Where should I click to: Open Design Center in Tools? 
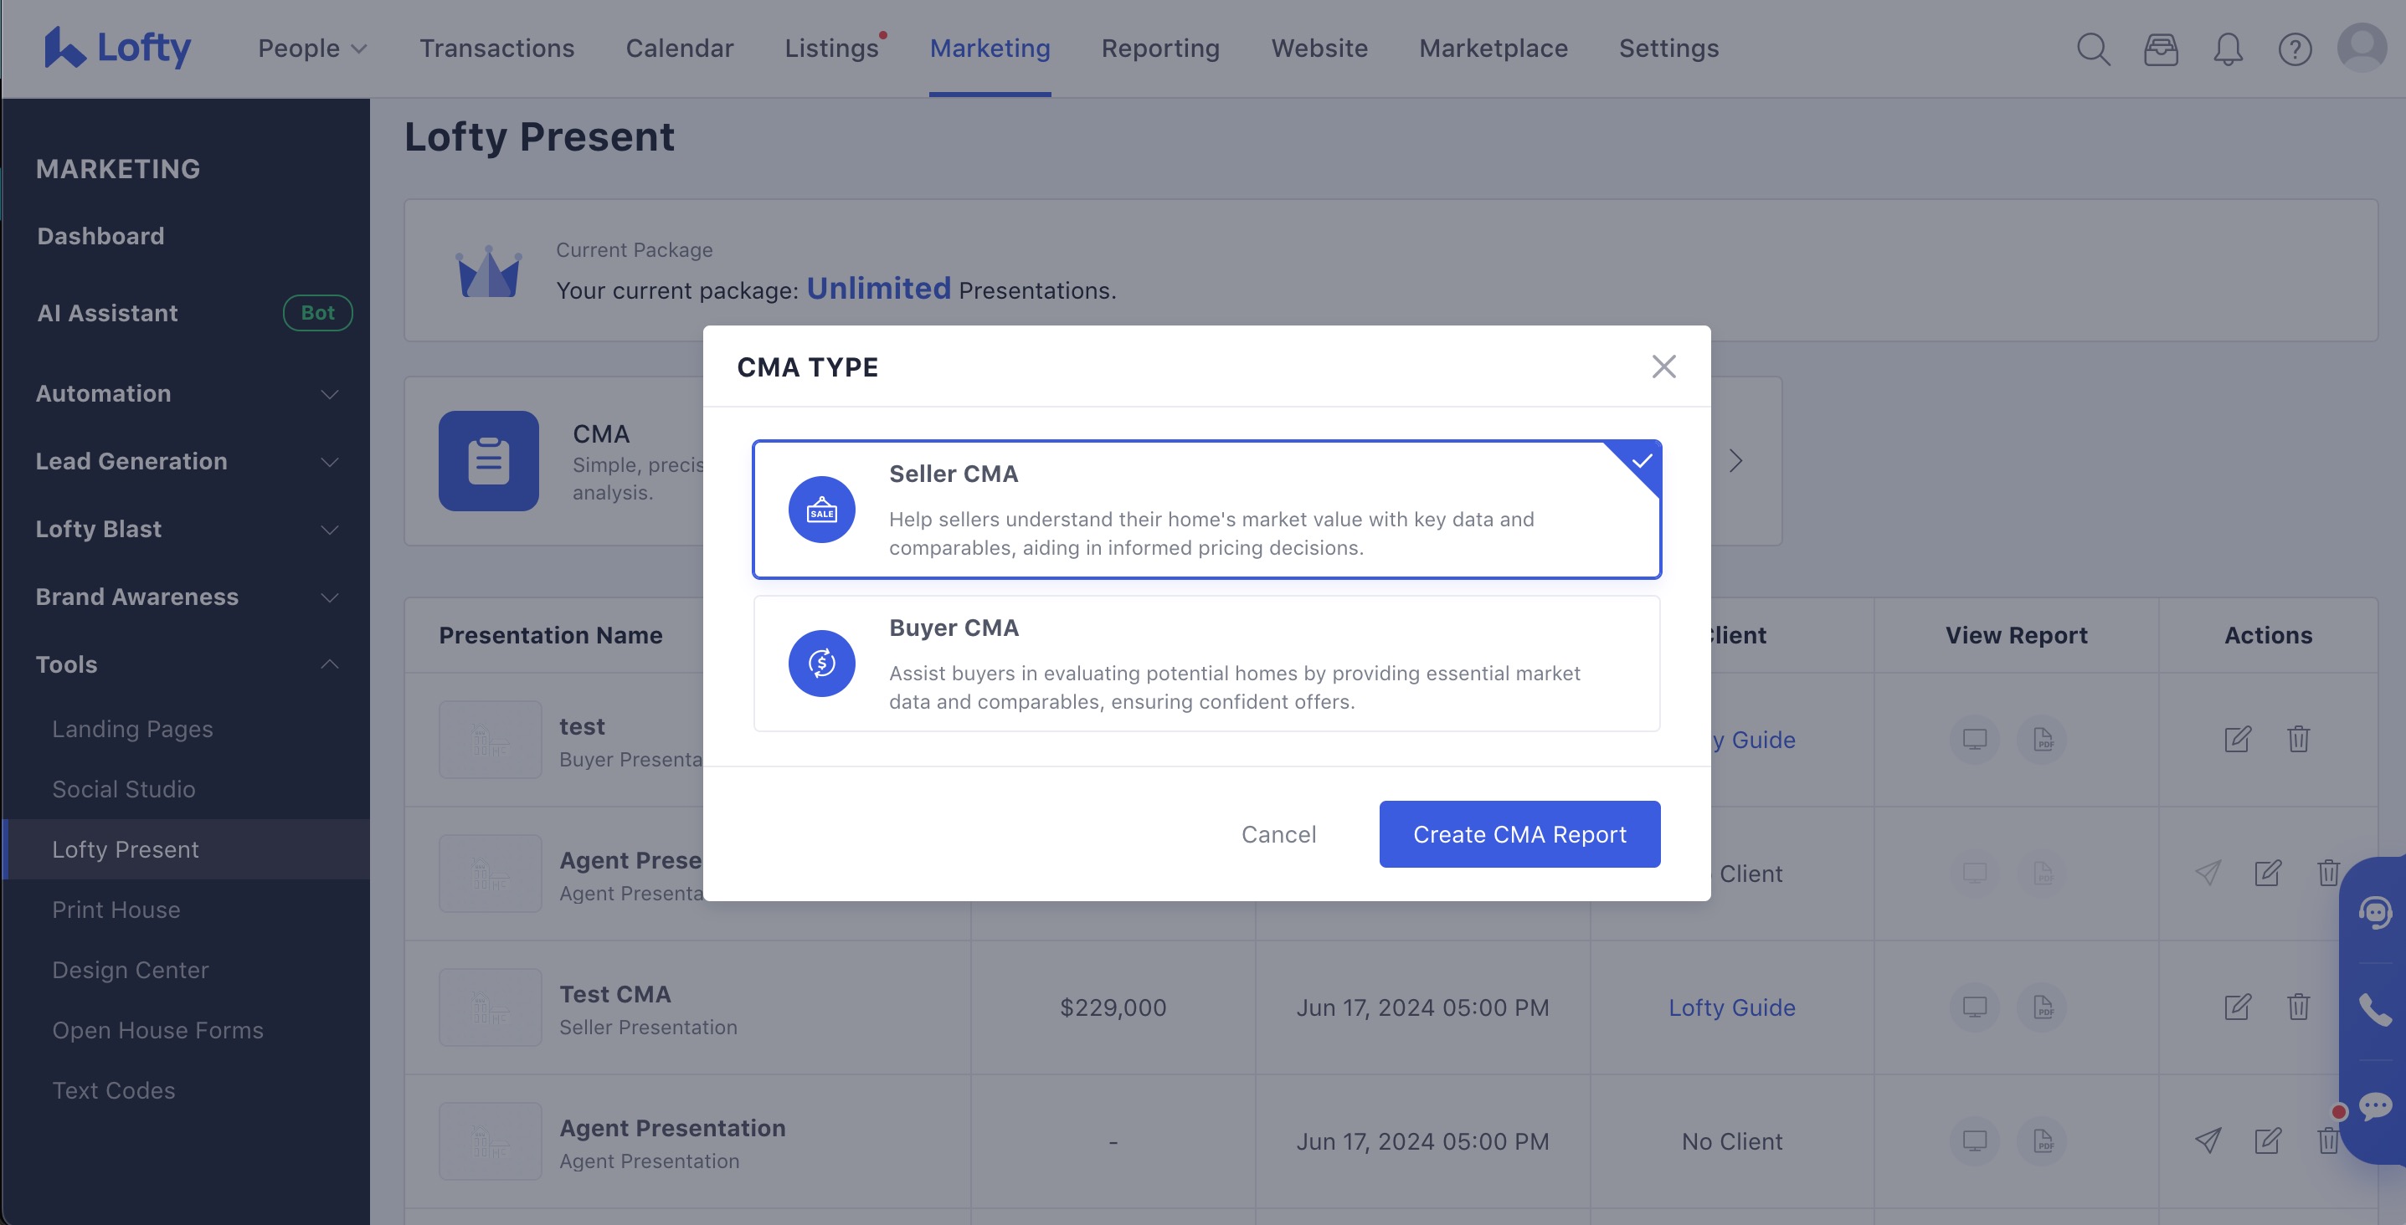click(130, 970)
